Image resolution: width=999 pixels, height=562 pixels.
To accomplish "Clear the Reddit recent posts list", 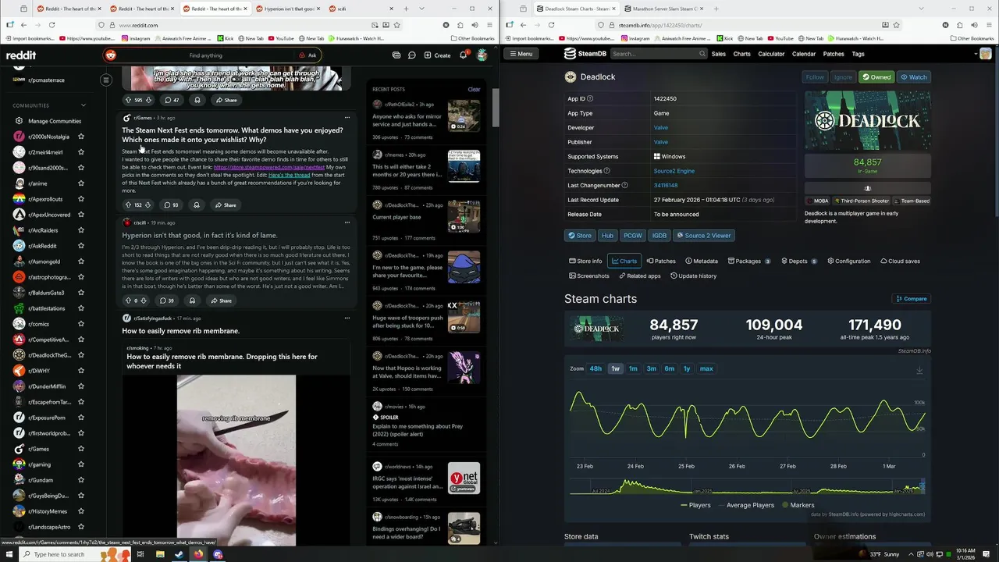I will (x=474, y=89).
